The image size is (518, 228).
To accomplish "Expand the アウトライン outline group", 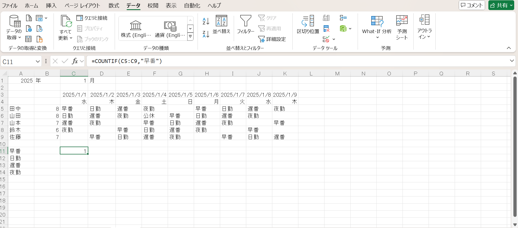I will click(x=425, y=27).
